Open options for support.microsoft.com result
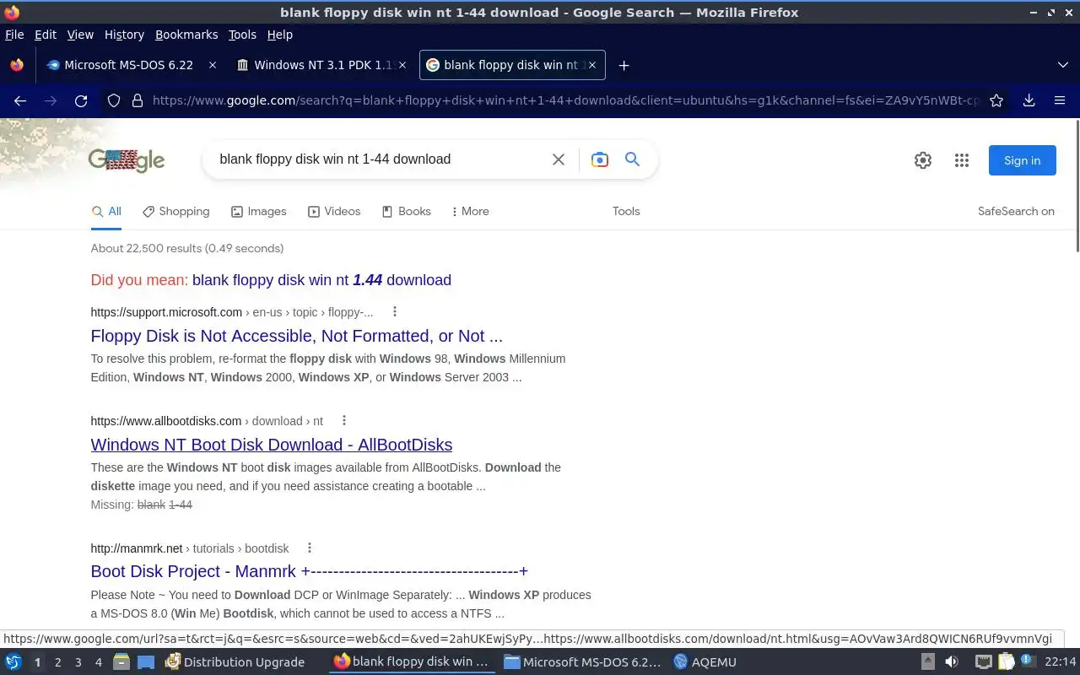 click(x=394, y=311)
